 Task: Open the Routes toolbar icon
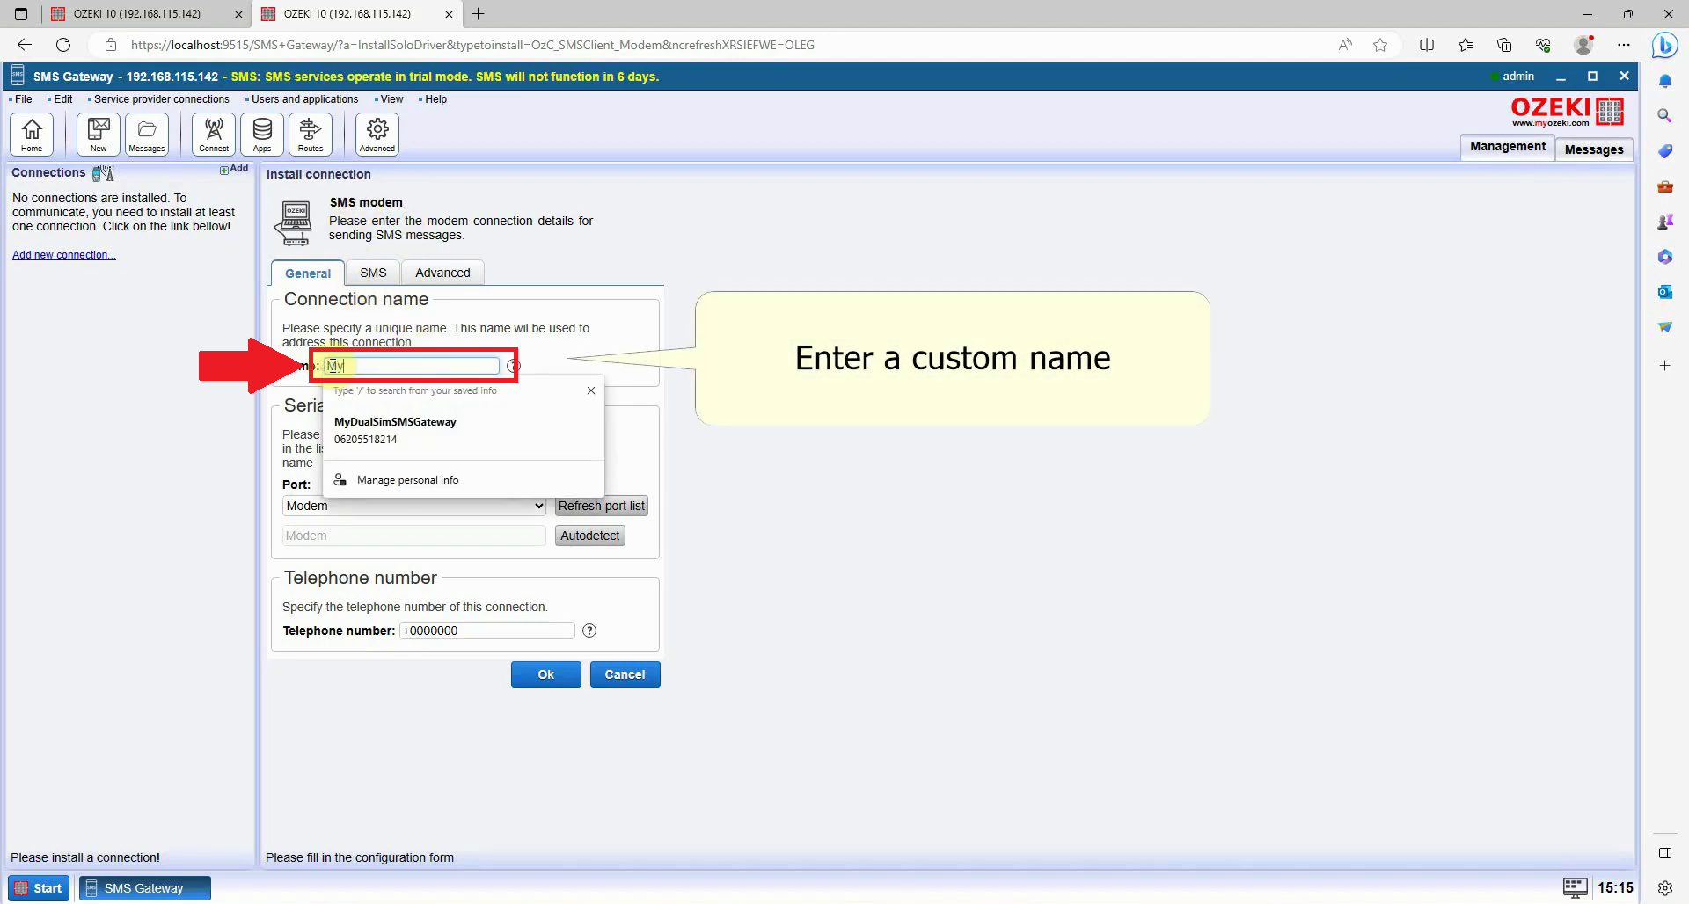(311, 135)
